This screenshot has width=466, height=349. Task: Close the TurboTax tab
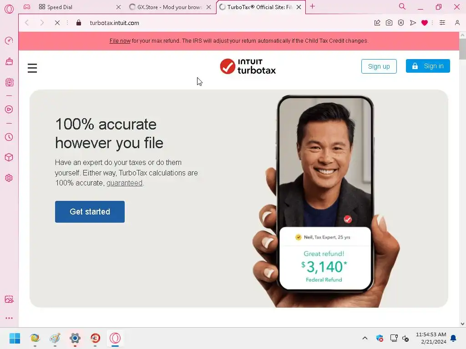[299, 7]
